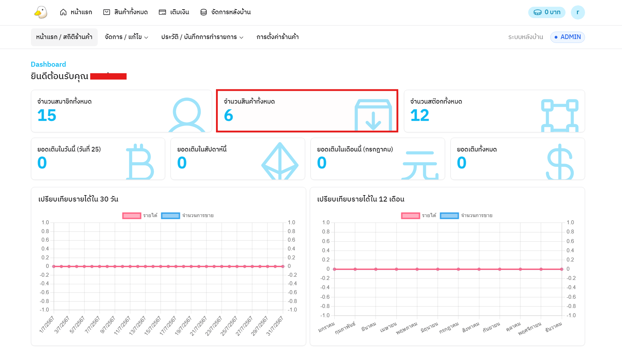
Task: Click เปรียบเทียบรายได้ใน 30 วัน title
Action: tap(78, 199)
